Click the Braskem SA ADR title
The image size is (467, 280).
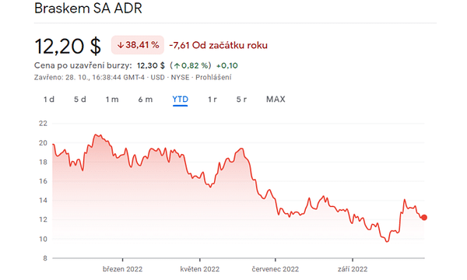pyautogui.click(x=88, y=8)
